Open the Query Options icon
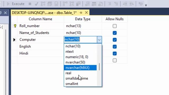 click(x=50, y=4)
